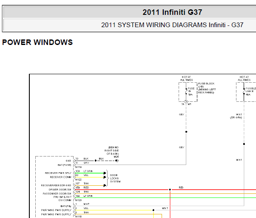The image size is (256, 218).
Task: Click the 'BAT (FUSE)' terminal label
Action: pos(64,165)
